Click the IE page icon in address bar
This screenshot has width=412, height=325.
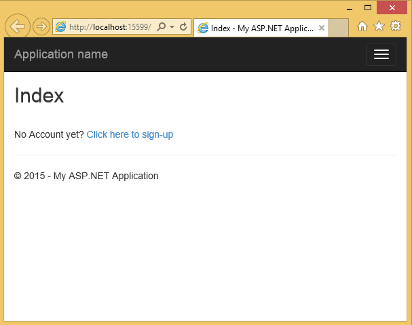(x=61, y=26)
